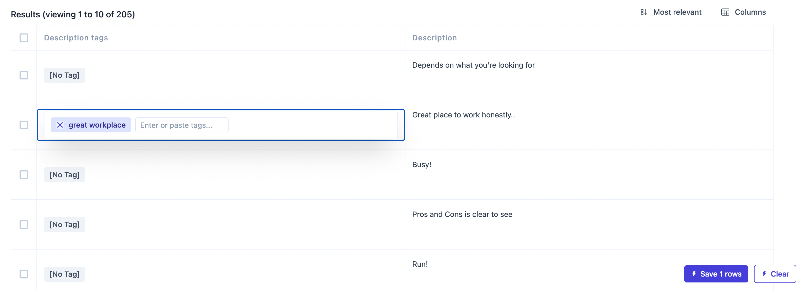Image resolution: width=806 pixels, height=291 pixels.
Task: Check the 'Run!' row checkbox
Action: (x=24, y=274)
